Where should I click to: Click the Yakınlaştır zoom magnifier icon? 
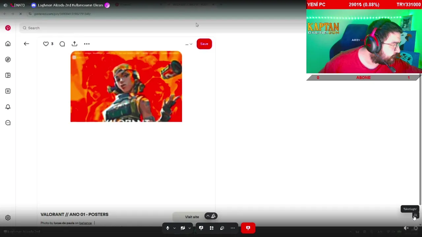pos(415,215)
